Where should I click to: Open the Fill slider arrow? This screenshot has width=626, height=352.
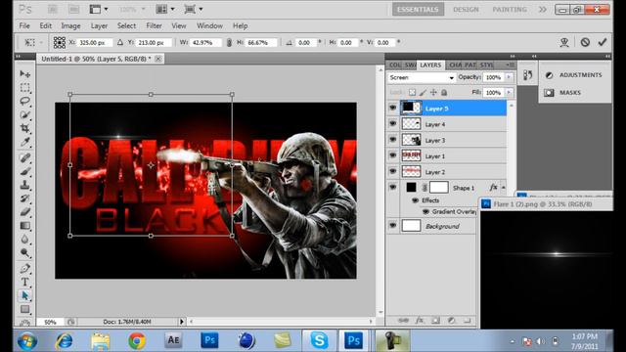tap(509, 92)
